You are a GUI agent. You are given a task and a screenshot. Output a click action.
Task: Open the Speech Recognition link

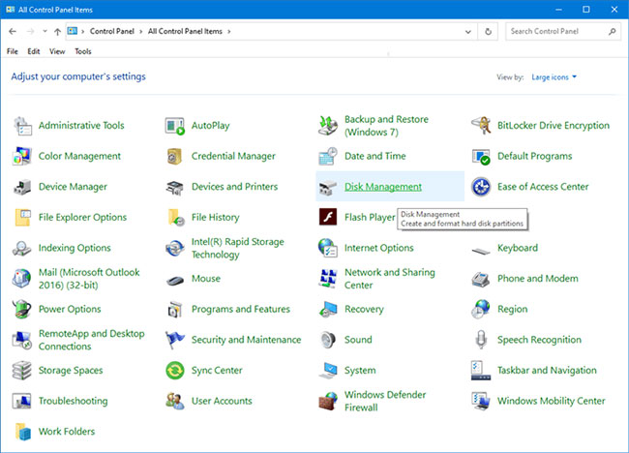pos(539,340)
